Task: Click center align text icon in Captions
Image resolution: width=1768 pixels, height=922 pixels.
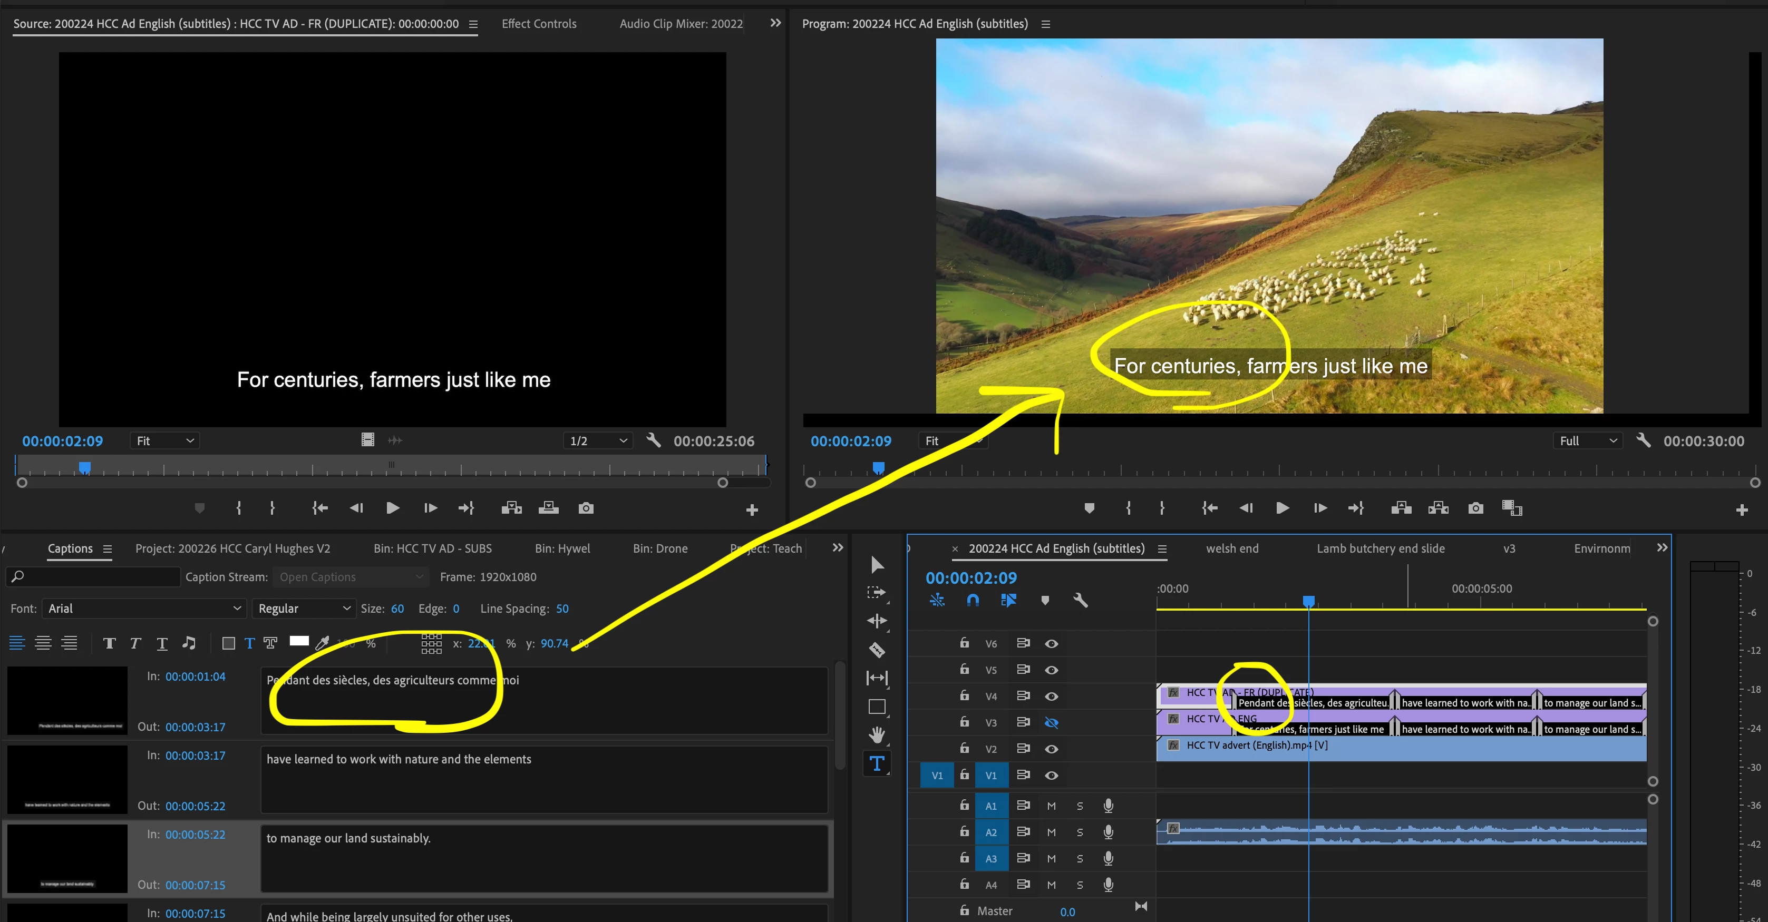Action: [43, 643]
